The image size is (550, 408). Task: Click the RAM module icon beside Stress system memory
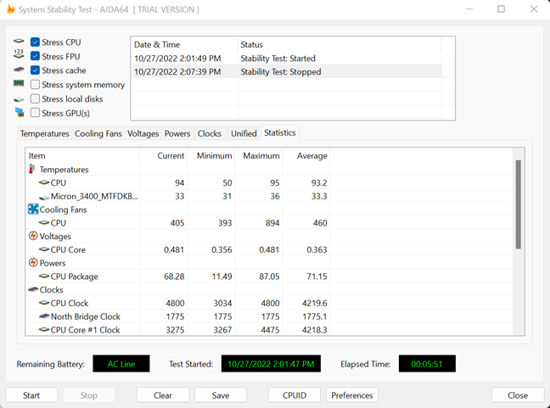19,83
